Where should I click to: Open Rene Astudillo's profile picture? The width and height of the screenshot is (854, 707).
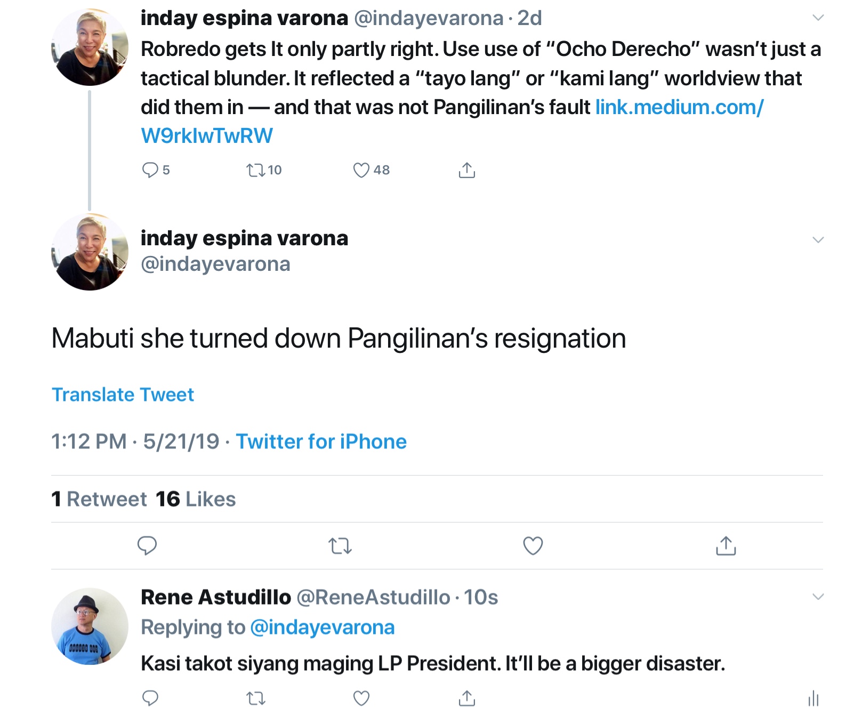[x=90, y=626]
